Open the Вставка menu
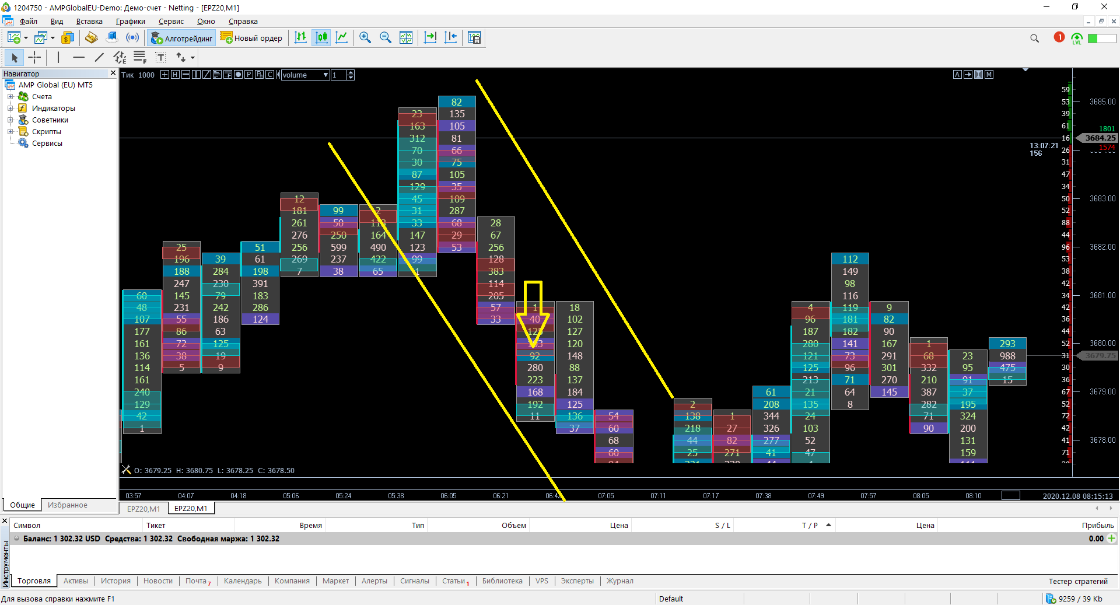This screenshot has width=1120, height=605. 89,22
